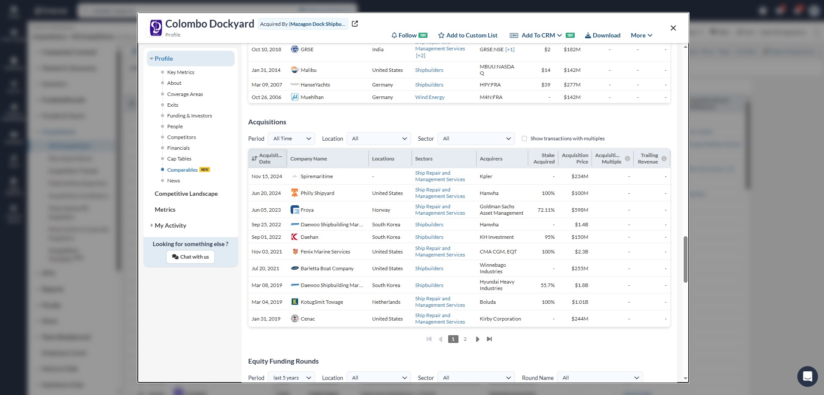Click Chat with us button

click(x=190, y=257)
